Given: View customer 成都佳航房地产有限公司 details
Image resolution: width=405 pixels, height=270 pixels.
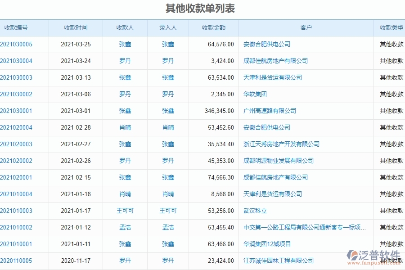Looking at the screenshot, I should click(274, 61).
